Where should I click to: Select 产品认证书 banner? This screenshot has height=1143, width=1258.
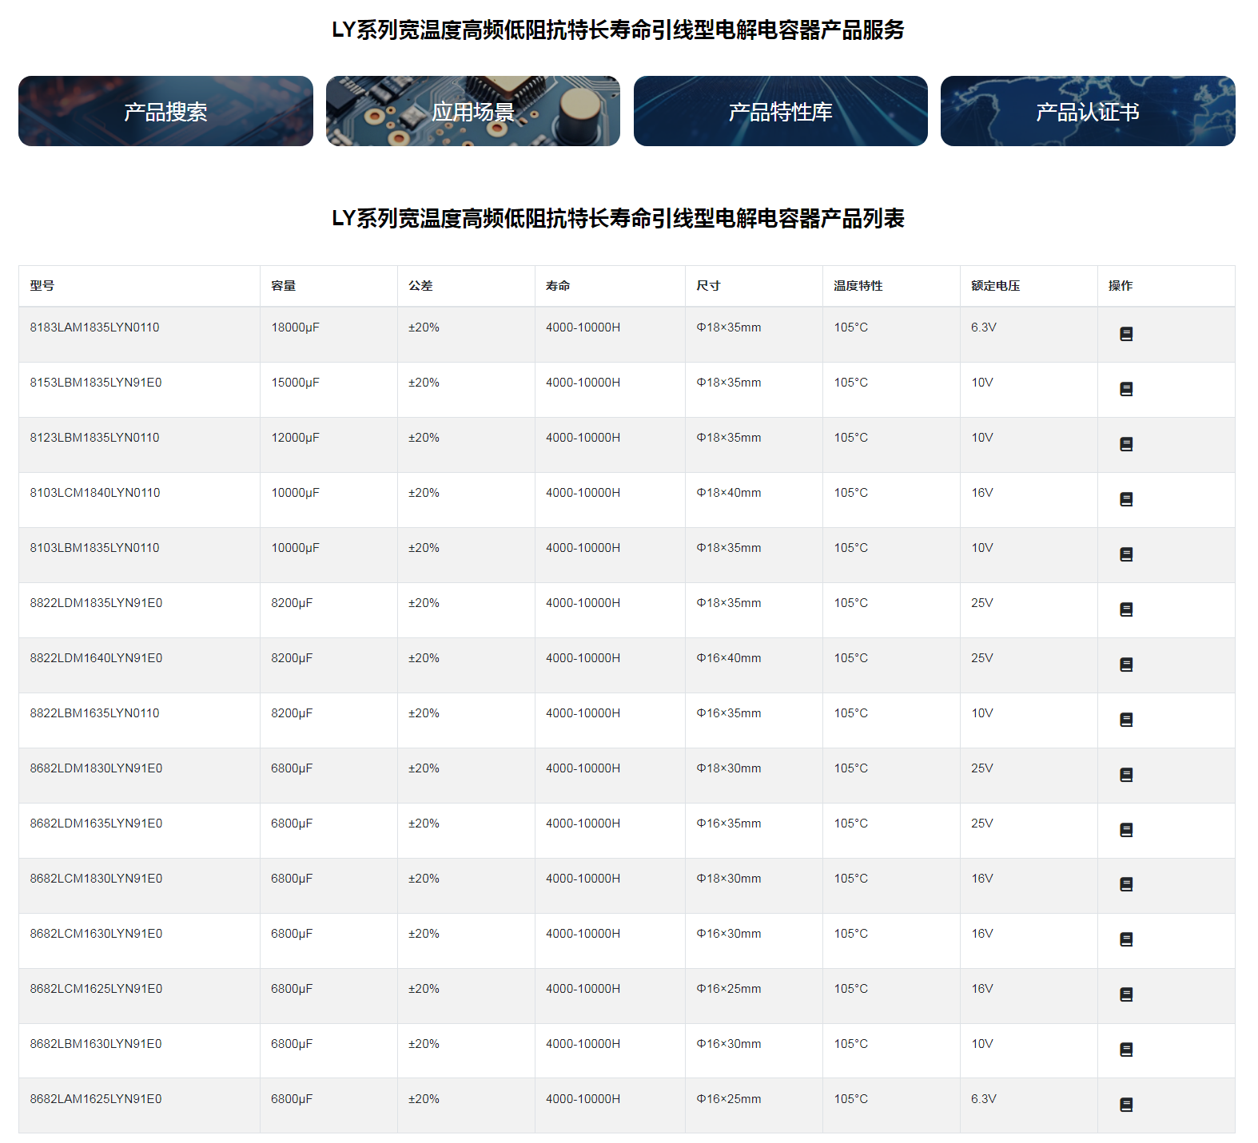point(1087,111)
